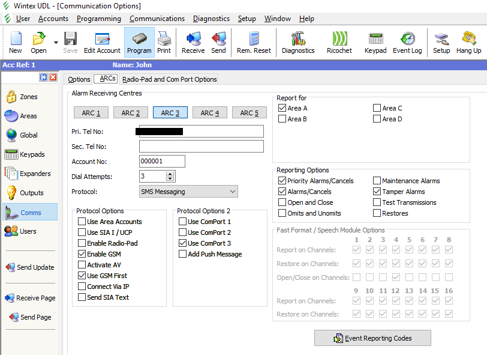Expand the Open button dropdown arrow
The width and height of the screenshot is (487, 355).
click(x=56, y=42)
